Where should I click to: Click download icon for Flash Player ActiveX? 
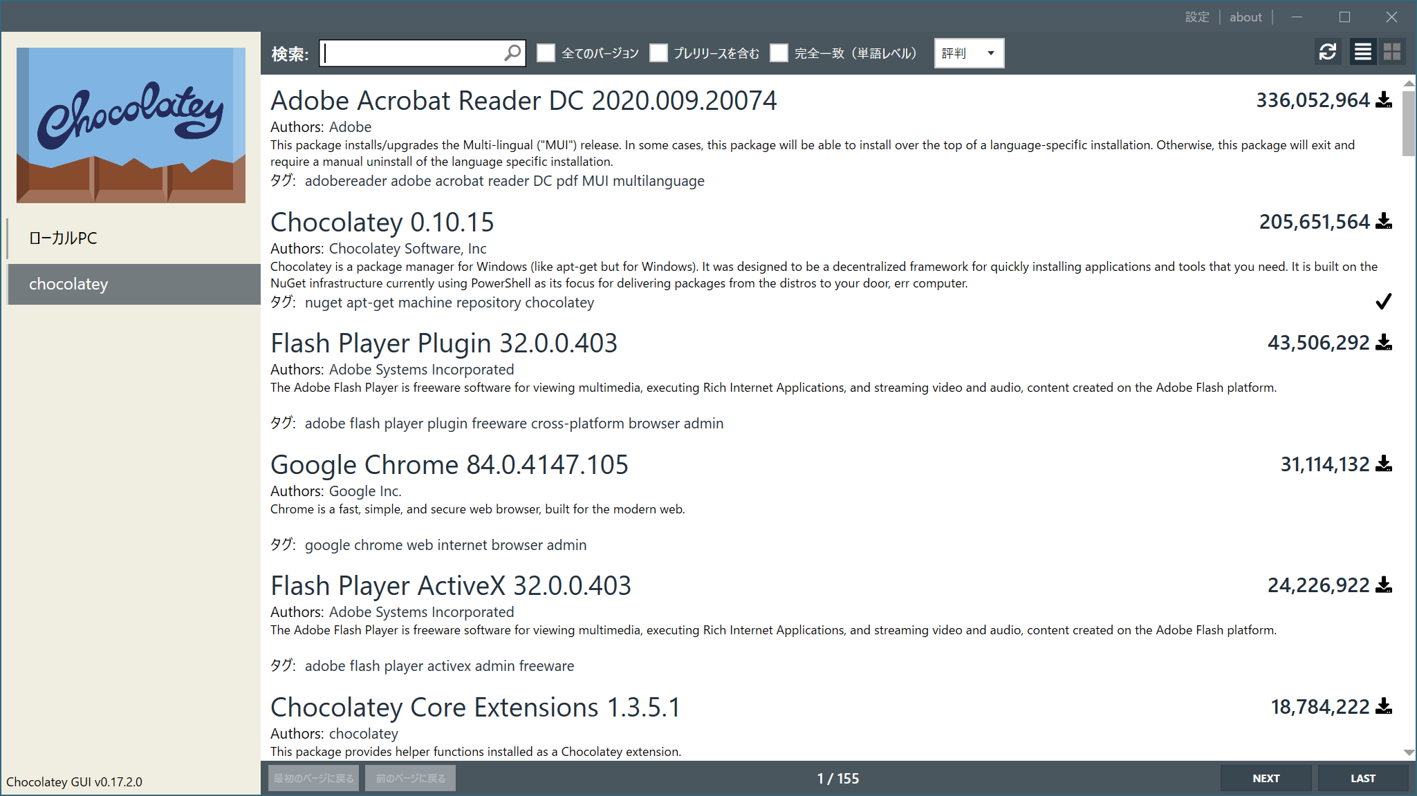[1384, 585]
